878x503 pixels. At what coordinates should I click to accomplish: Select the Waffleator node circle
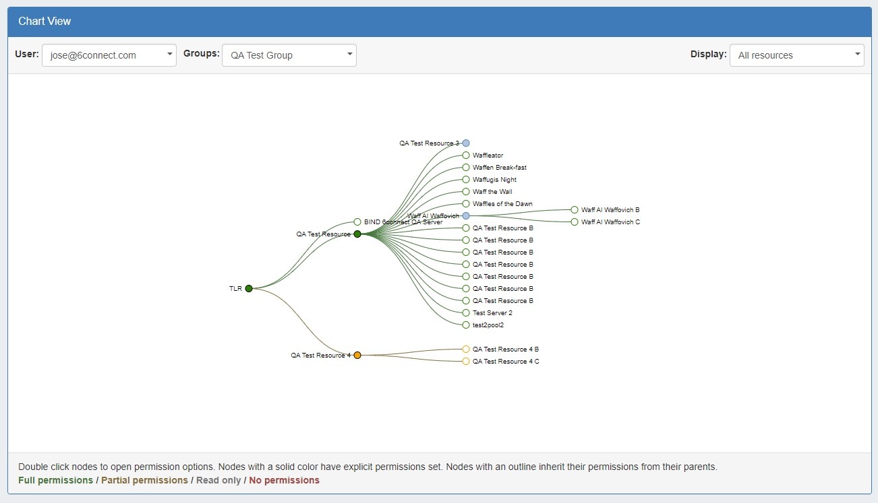(466, 155)
